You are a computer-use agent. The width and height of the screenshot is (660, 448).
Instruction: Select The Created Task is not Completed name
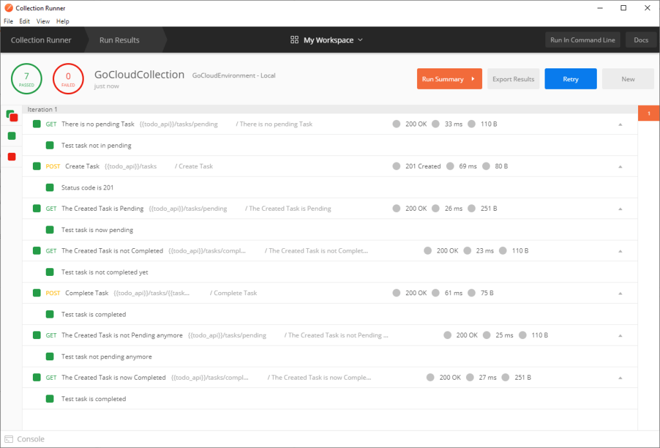(x=112, y=251)
